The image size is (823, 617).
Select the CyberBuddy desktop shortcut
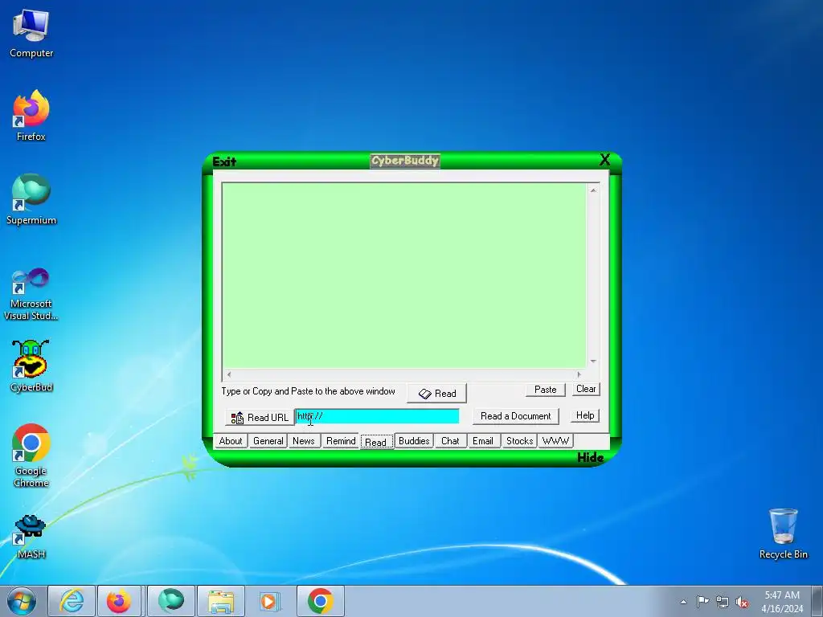click(31, 366)
